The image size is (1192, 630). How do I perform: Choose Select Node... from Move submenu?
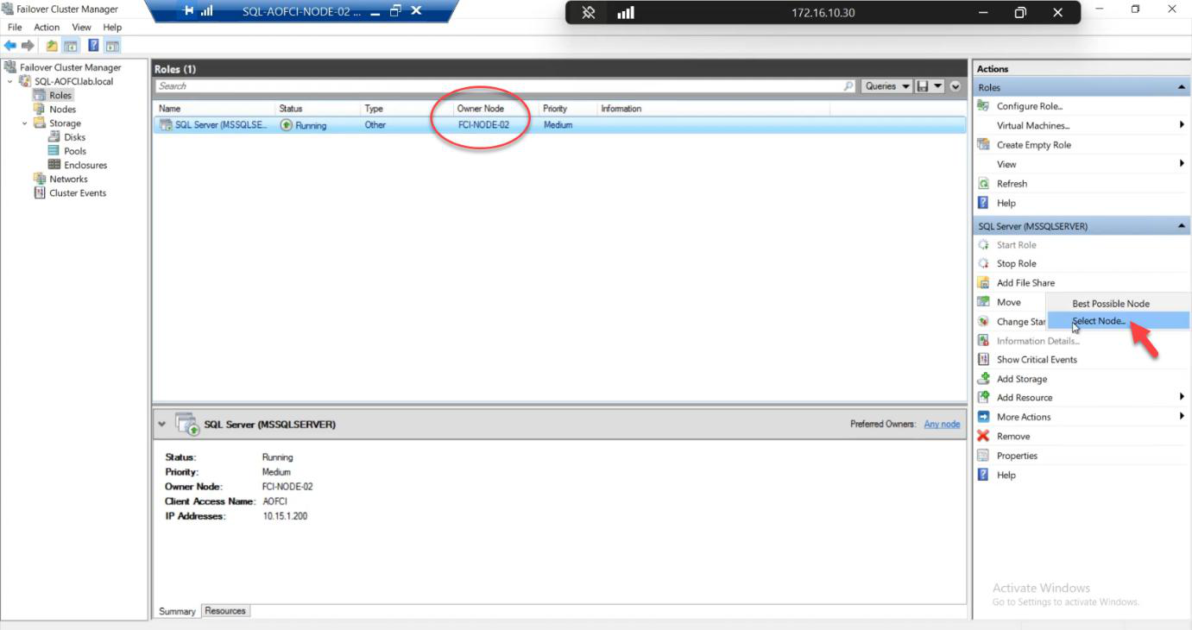[x=1119, y=321]
